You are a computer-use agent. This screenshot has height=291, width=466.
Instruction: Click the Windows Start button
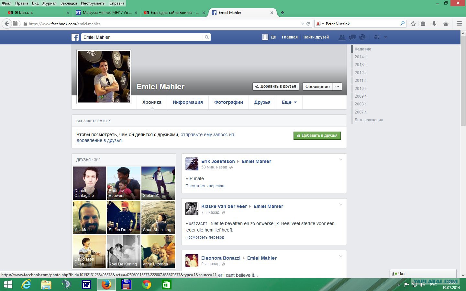pos(8,285)
